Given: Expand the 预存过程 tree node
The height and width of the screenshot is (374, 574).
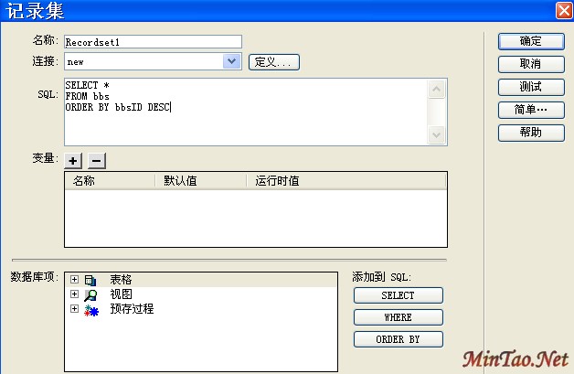Looking at the screenshot, I should pos(74,309).
